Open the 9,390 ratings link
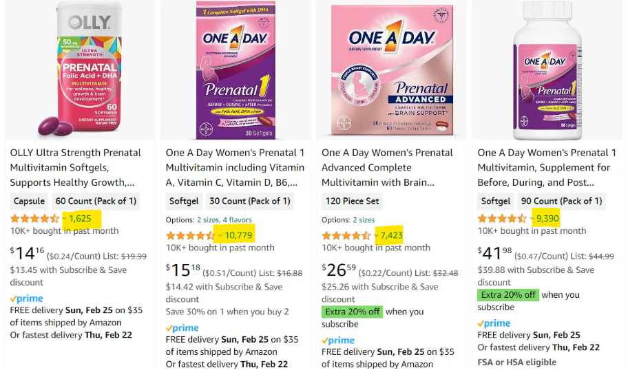 coord(547,218)
